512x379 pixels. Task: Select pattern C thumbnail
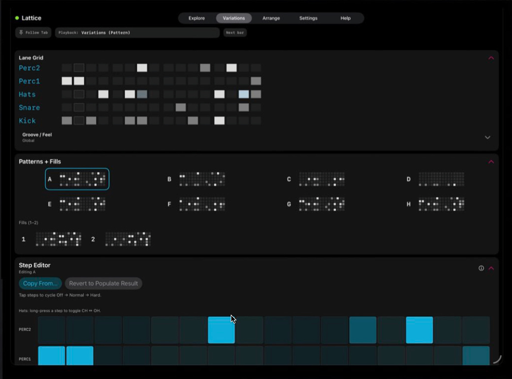tap(321, 179)
